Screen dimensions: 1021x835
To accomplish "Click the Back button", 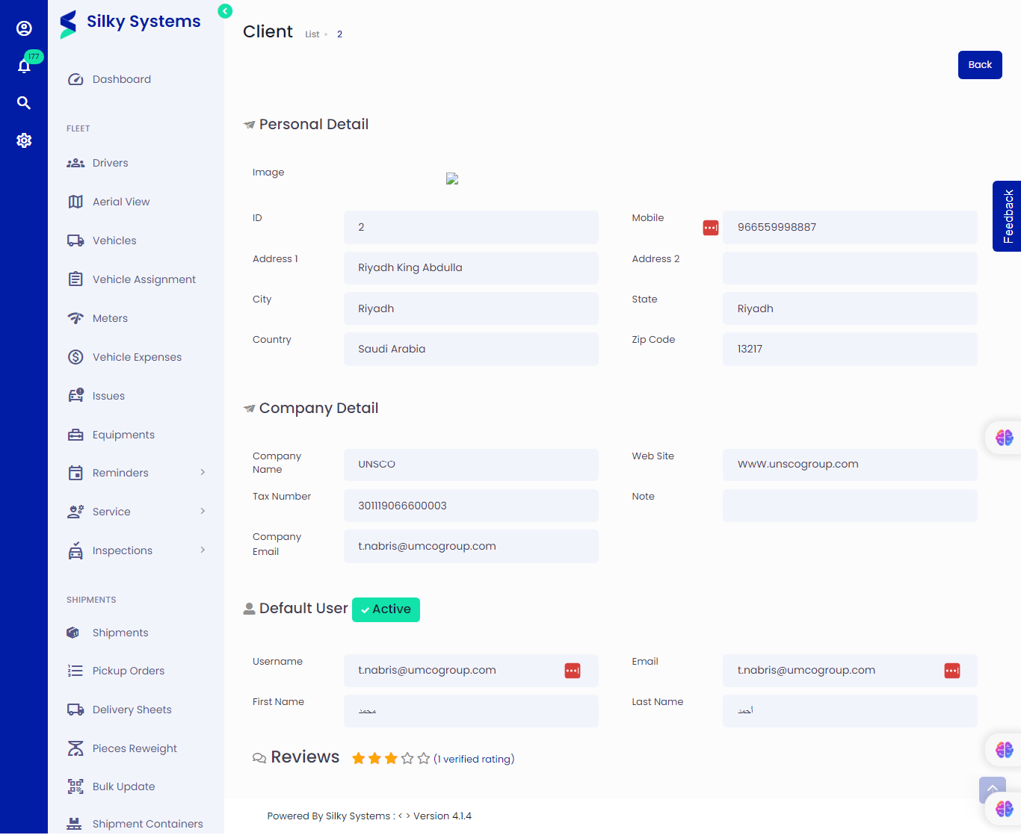I will pos(980,65).
